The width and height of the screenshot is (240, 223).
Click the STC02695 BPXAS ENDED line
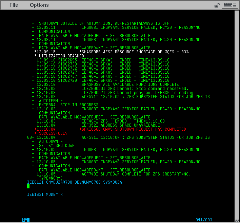point(101,60)
